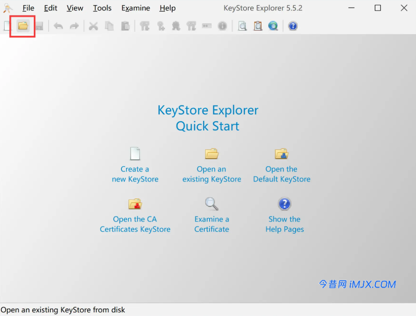The width and height of the screenshot is (416, 316).
Task: Click status bar text 'Open an existing KeyStore from disk'
Action: pyautogui.click(x=63, y=310)
